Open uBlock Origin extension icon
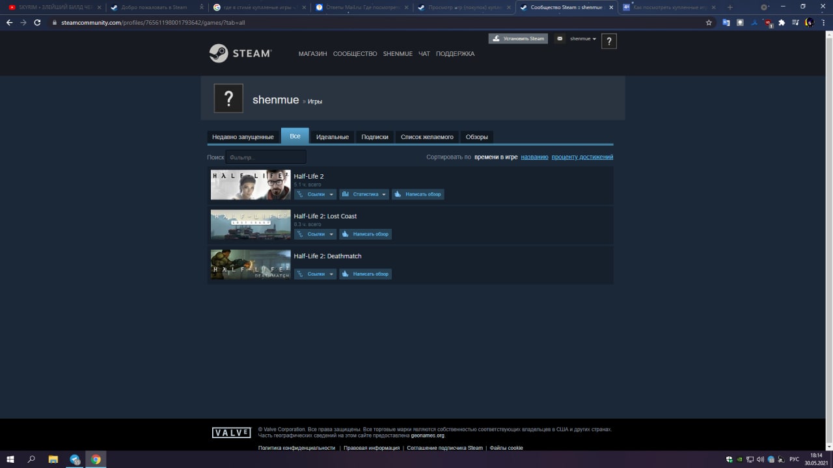 coord(768,22)
